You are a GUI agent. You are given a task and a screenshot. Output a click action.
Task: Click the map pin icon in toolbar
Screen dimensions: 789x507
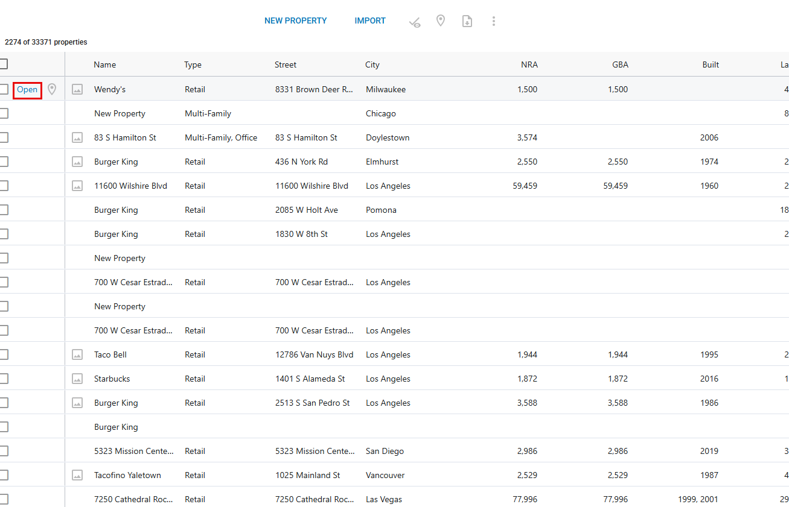click(441, 21)
